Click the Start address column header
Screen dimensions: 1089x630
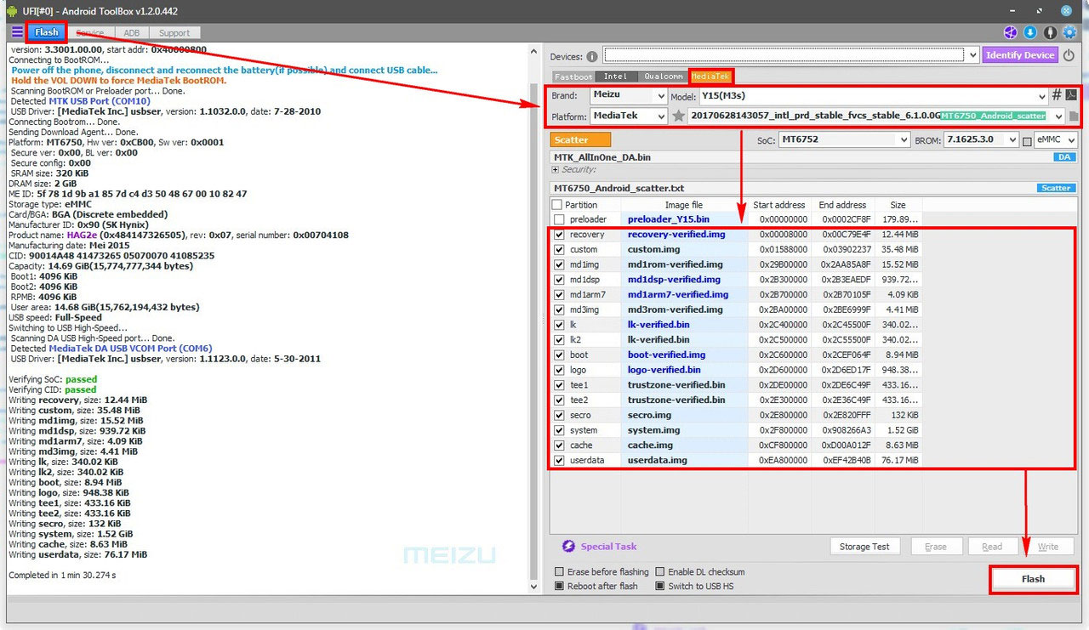(x=778, y=205)
